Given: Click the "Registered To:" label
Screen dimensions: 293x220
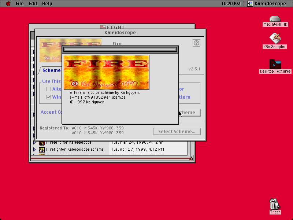Looking at the screenshot, I should tap(54, 128).
